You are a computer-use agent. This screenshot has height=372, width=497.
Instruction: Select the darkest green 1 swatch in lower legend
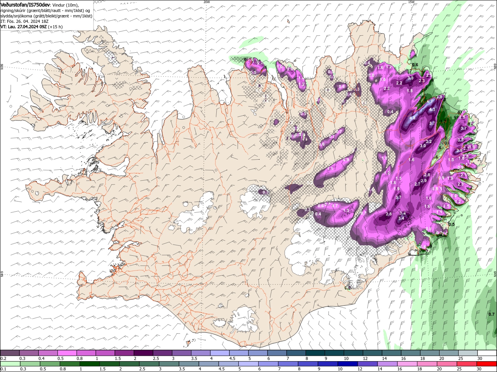(x=89, y=364)
